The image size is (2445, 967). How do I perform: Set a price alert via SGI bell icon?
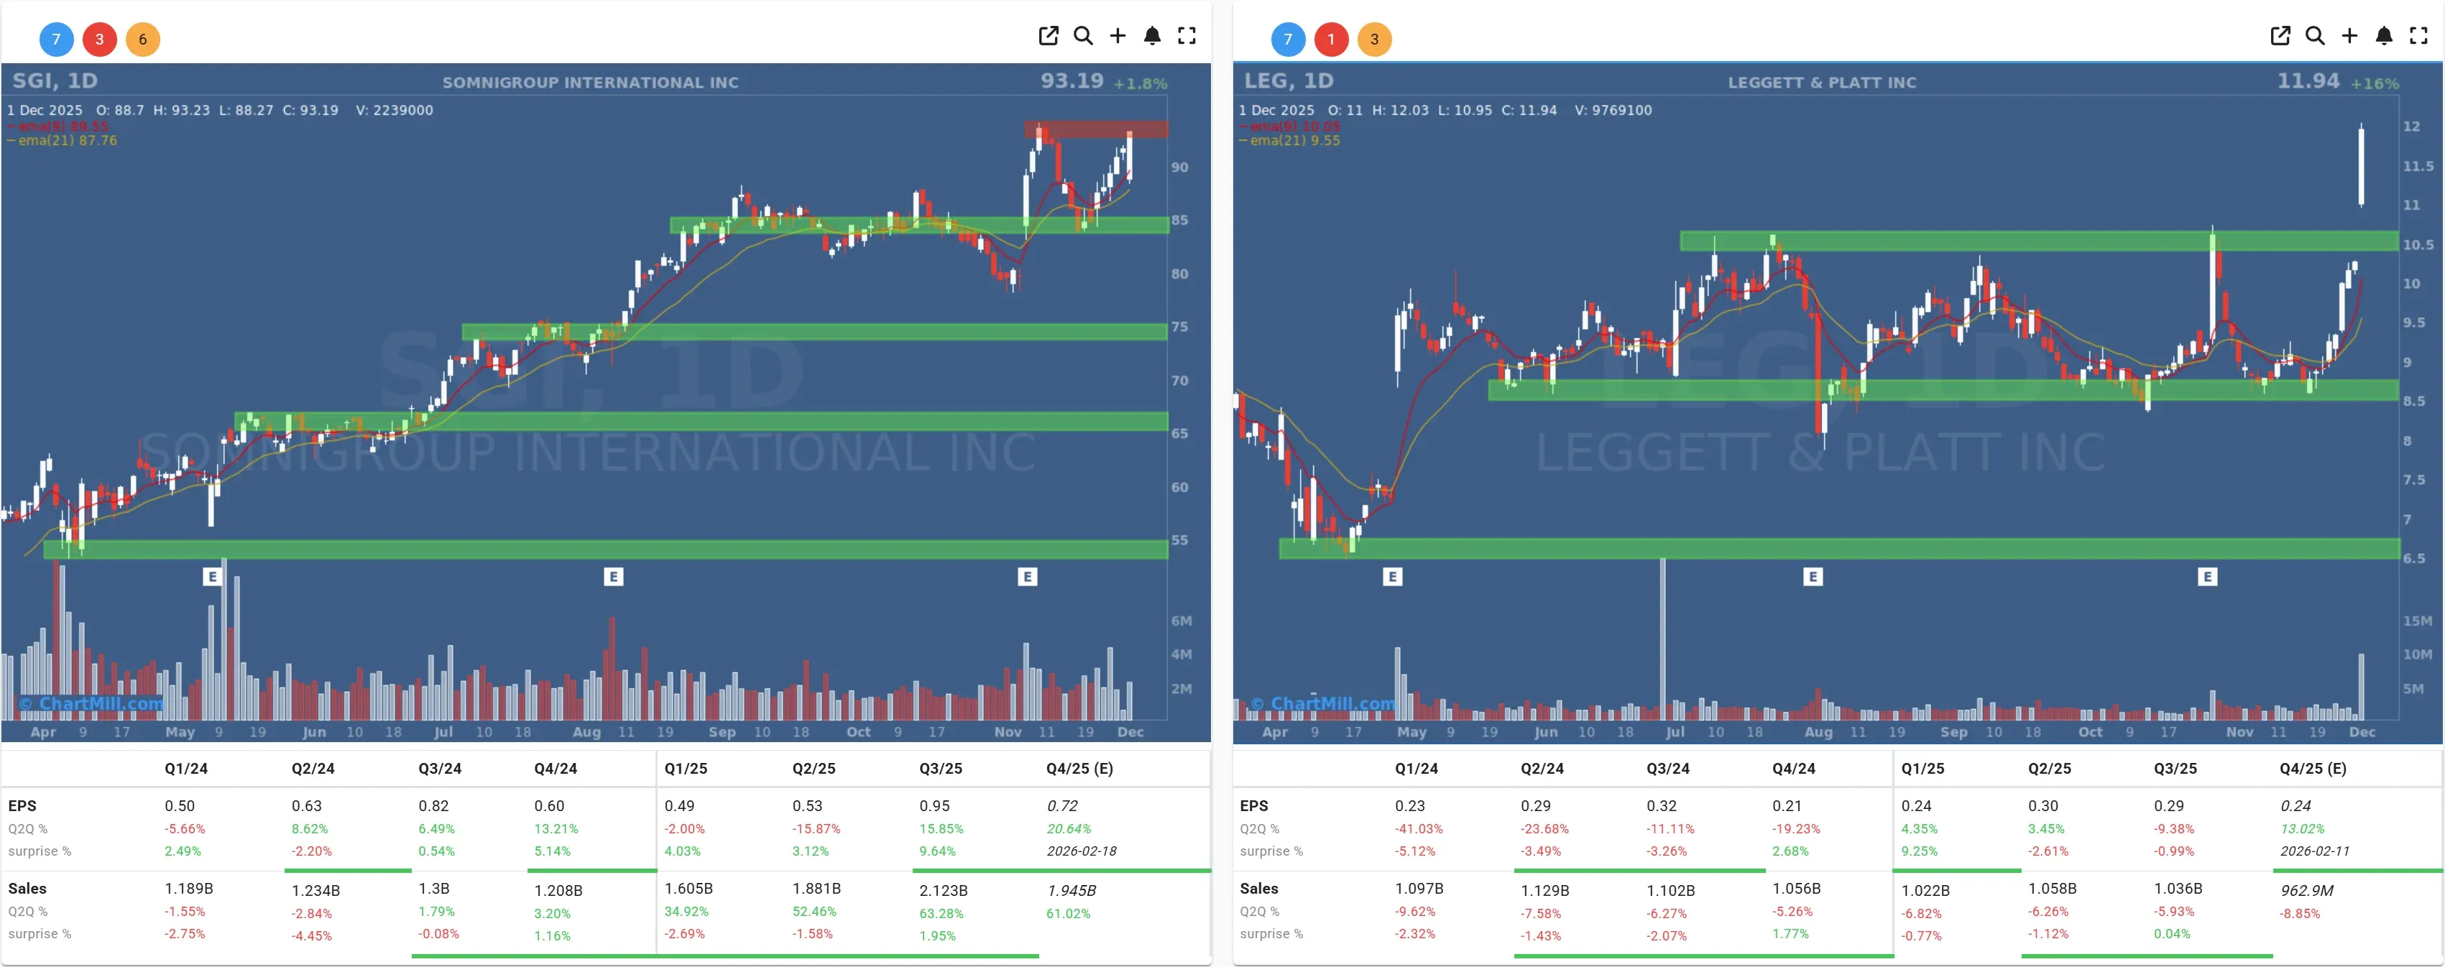(1152, 36)
